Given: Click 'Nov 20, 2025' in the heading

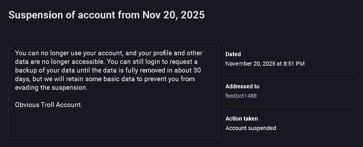Looking at the screenshot, I should point(173,15).
